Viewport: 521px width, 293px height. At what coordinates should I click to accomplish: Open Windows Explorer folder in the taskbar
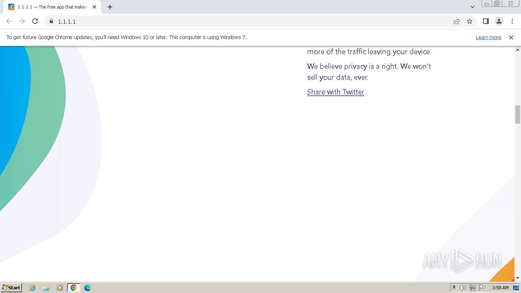[46, 288]
